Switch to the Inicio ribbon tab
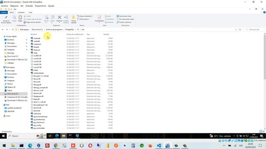 pyautogui.click(x=12, y=12)
